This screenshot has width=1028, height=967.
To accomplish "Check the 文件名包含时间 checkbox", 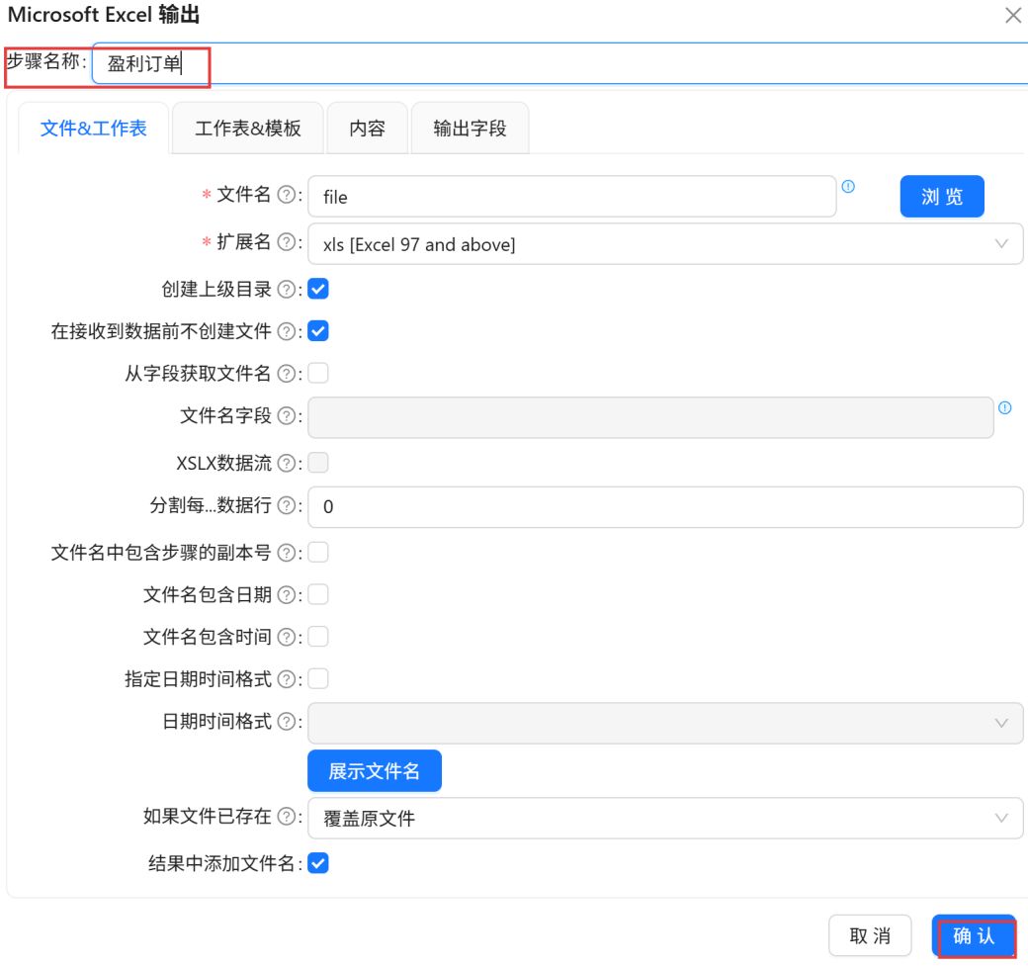I will (318, 637).
